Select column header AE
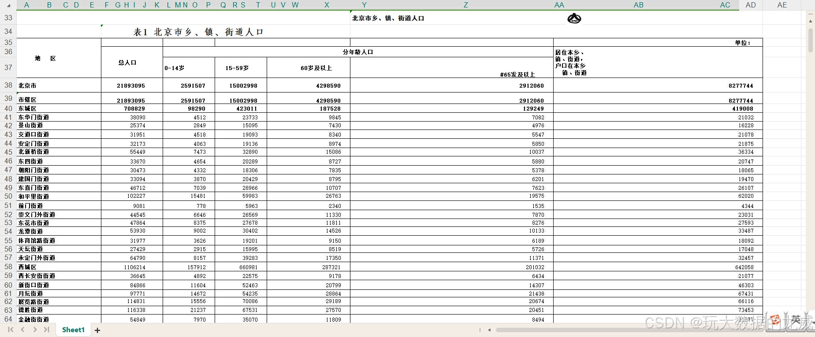Image resolution: width=815 pixels, height=337 pixels. tap(782, 5)
